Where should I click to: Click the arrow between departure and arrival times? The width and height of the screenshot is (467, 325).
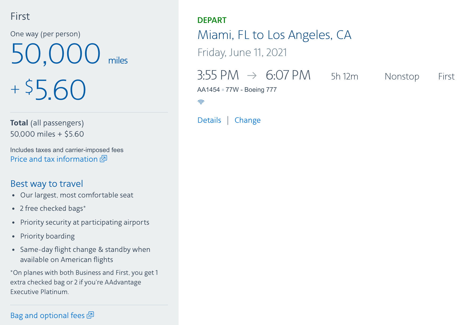click(x=252, y=76)
